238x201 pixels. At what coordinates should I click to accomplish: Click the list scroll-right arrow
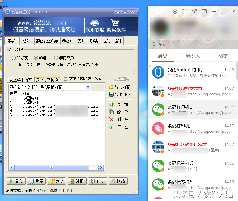pos(101,168)
